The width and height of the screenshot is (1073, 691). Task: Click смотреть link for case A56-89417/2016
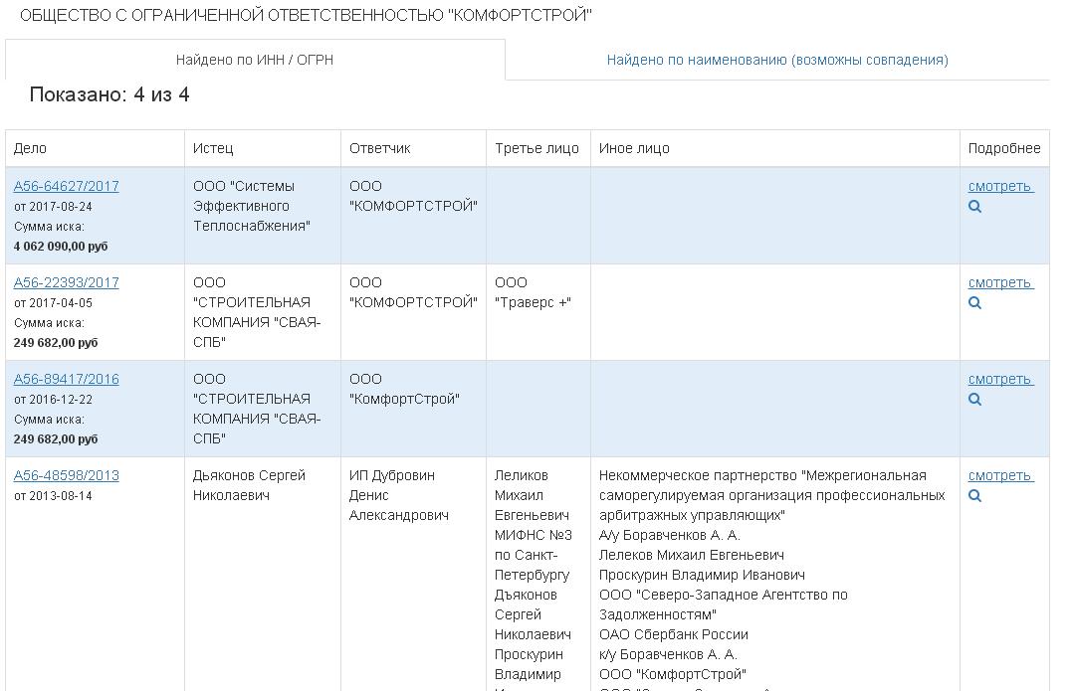(1000, 379)
